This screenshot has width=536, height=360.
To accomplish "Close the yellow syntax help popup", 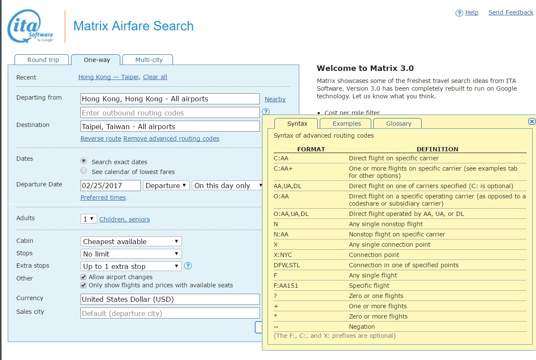I will (532, 121).
